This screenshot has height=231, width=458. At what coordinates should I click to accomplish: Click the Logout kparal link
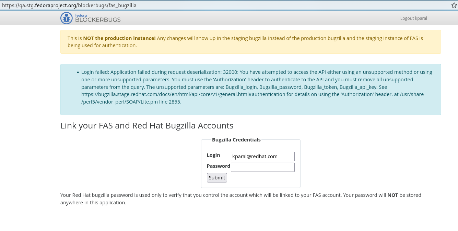pos(413,18)
